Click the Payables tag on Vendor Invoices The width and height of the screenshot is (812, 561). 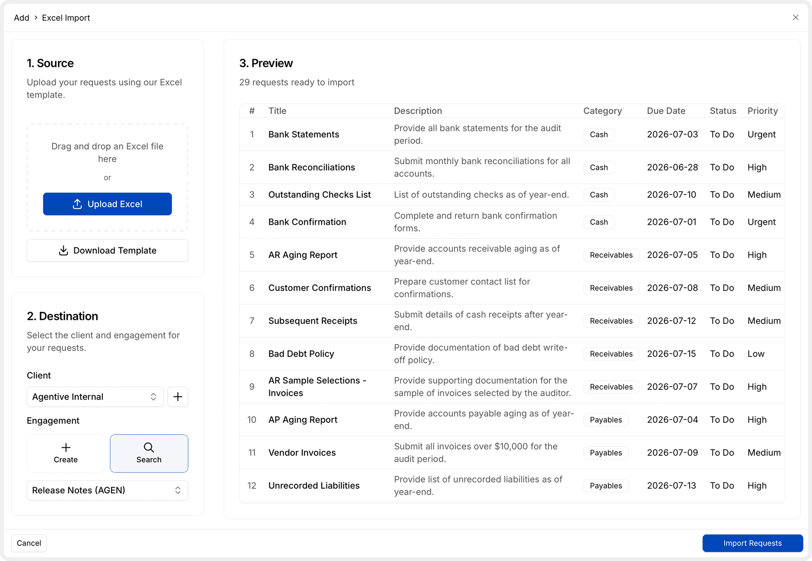coord(606,453)
